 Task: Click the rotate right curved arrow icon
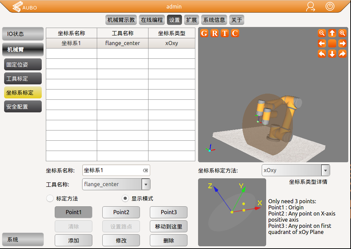pos(342,54)
